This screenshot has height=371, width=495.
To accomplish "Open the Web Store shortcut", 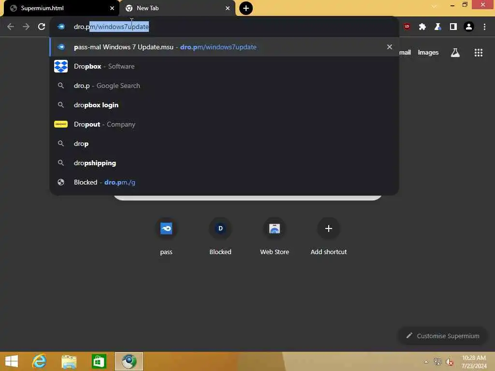I will click(275, 236).
